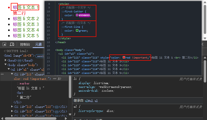Switch to the 控制台 tab
The width and height of the screenshot is (207, 120).
(25, 44)
